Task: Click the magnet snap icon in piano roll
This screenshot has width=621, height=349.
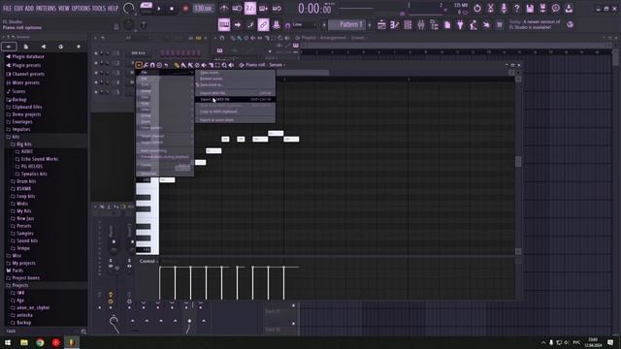Action: [x=152, y=65]
